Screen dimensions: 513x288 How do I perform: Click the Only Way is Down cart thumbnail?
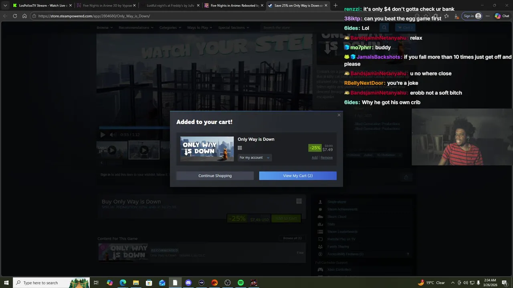207,149
